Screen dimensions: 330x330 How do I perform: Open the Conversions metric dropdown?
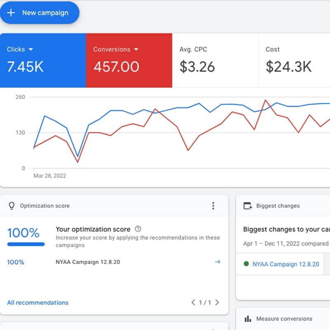click(x=136, y=49)
